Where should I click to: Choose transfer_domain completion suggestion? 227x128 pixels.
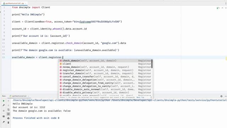tap(105, 74)
